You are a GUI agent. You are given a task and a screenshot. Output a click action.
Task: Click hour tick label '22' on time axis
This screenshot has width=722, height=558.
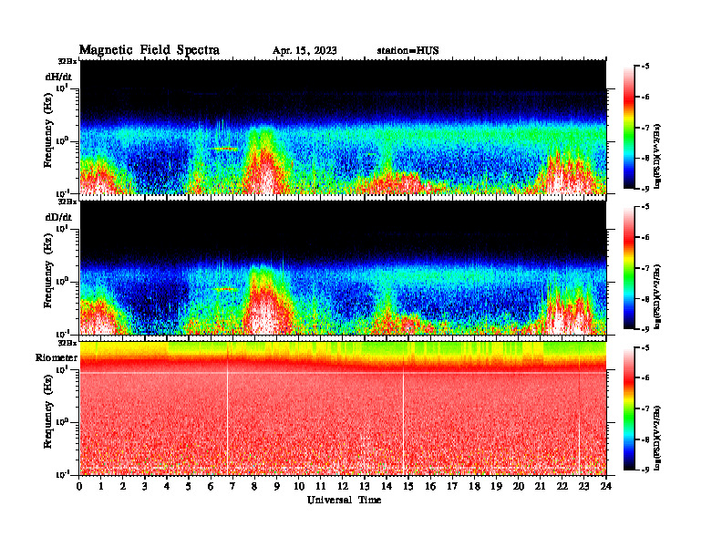pyautogui.click(x=562, y=486)
